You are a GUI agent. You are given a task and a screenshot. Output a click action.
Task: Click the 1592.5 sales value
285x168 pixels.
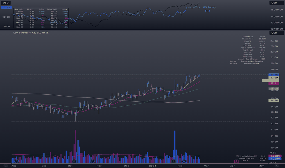click(x=54, y=11)
